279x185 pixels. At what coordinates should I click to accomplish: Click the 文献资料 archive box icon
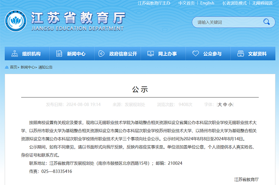point(240,54)
